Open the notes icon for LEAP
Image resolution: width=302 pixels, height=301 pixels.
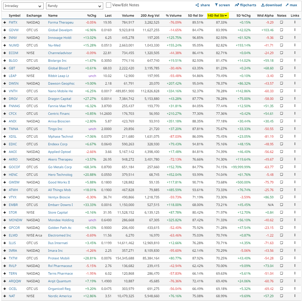[x=281, y=76]
